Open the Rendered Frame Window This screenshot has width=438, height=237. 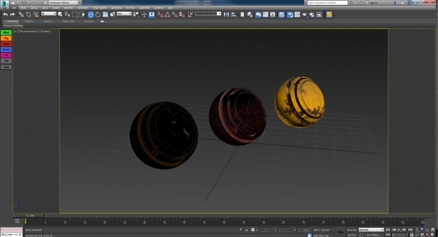pos(297,15)
